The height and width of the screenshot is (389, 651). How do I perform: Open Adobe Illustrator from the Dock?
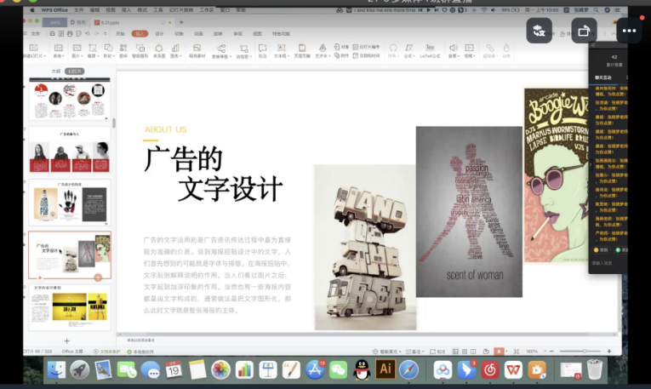pos(385,369)
